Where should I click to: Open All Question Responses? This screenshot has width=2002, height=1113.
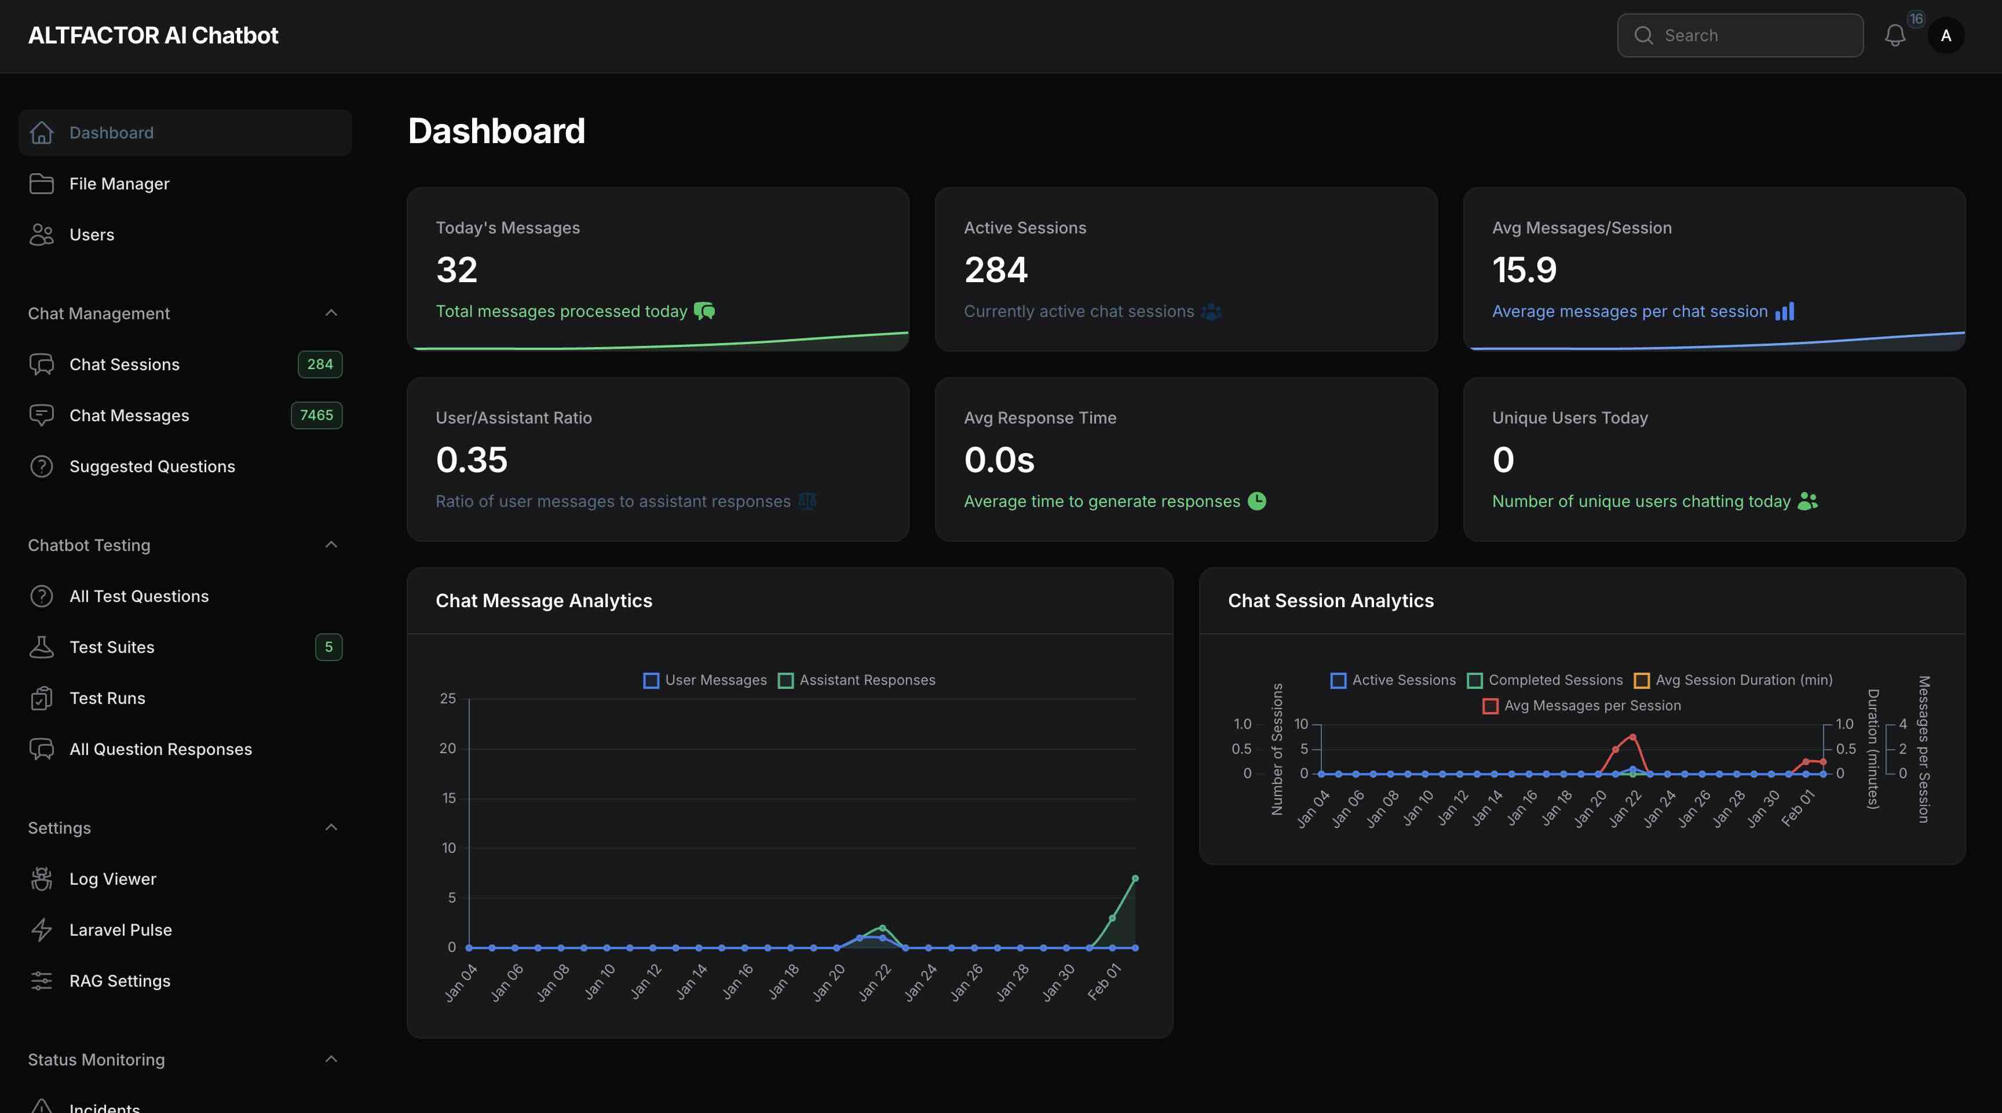click(x=160, y=749)
